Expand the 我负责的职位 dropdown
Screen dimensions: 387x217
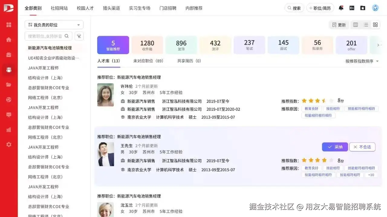tap(54, 25)
